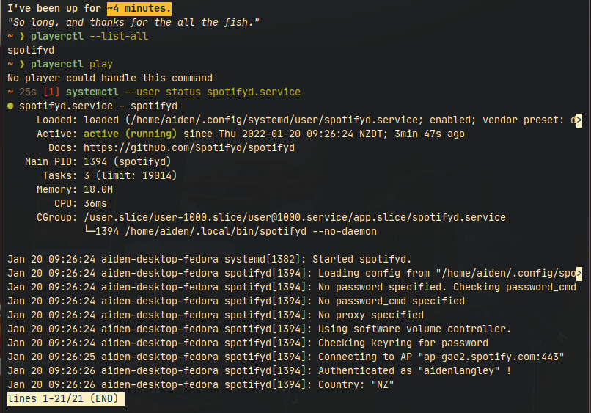Click the truncation marker on the Loaded line
This screenshot has height=413, width=591.
coord(579,120)
